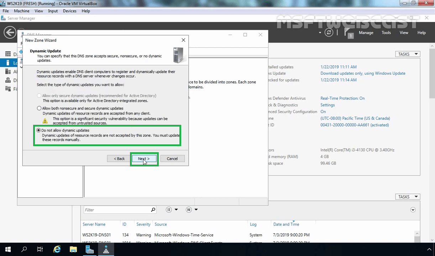Cancel the New Zone Wizard
Screen dimensions: 435x256
click(172, 159)
